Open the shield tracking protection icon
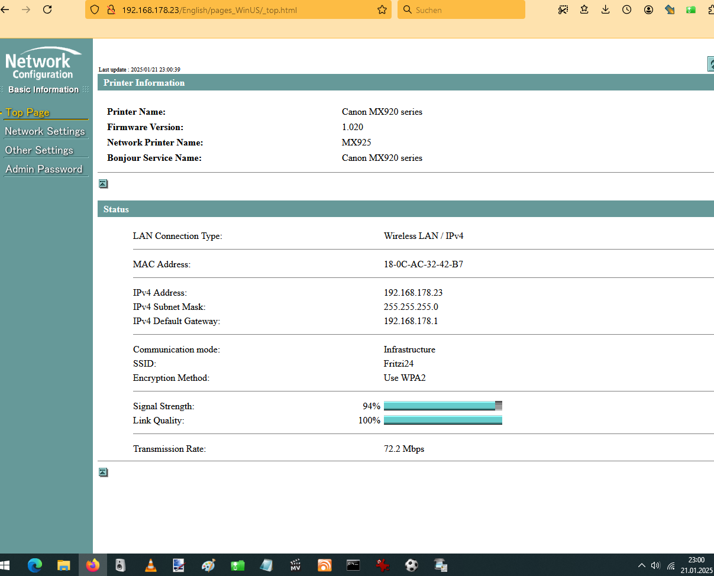This screenshot has width=714, height=576. 95,10
